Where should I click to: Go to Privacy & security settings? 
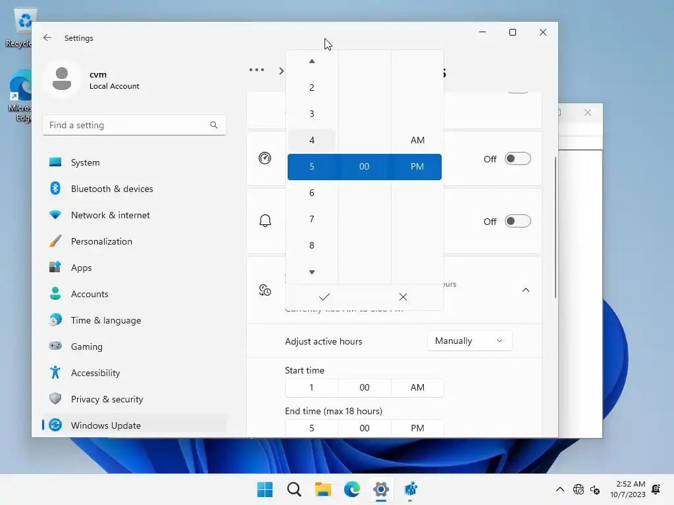134,399
